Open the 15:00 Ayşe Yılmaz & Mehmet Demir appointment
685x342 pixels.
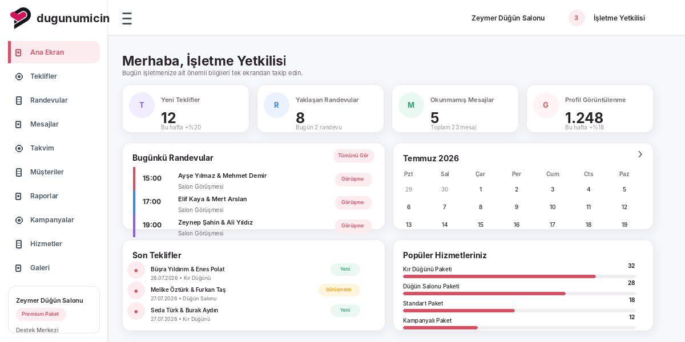pos(253,179)
